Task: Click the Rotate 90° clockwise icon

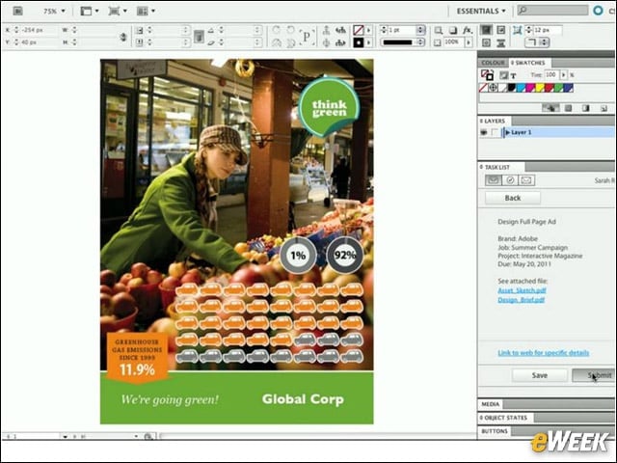Action: point(277,30)
